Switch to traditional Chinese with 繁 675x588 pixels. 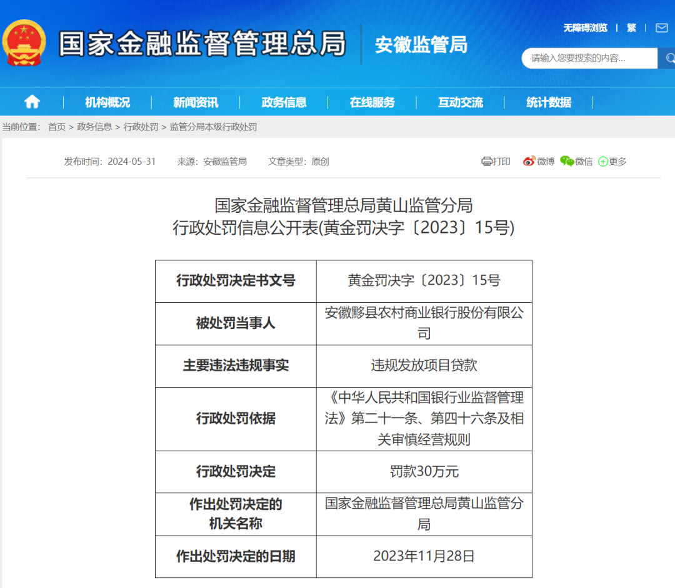[x=631, y=28]
